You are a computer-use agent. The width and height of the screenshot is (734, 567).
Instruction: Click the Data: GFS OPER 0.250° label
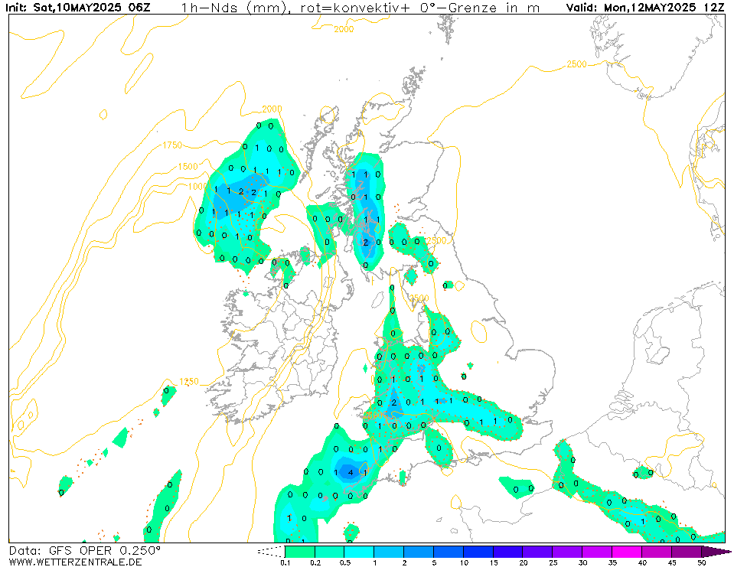[x=85, y=550]
